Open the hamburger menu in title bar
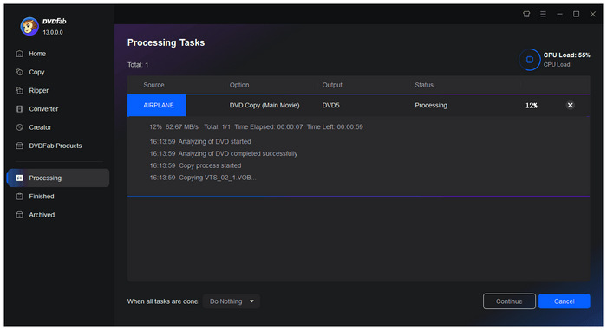 543,14
